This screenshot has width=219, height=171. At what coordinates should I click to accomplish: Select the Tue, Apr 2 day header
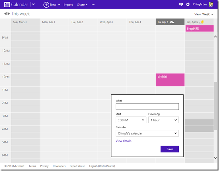pos(83,22)
